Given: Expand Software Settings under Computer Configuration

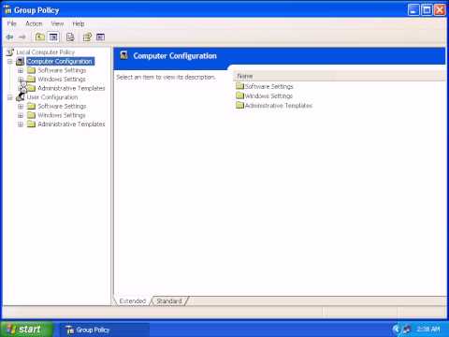Looking at the screenshot, I should (21, 70).
